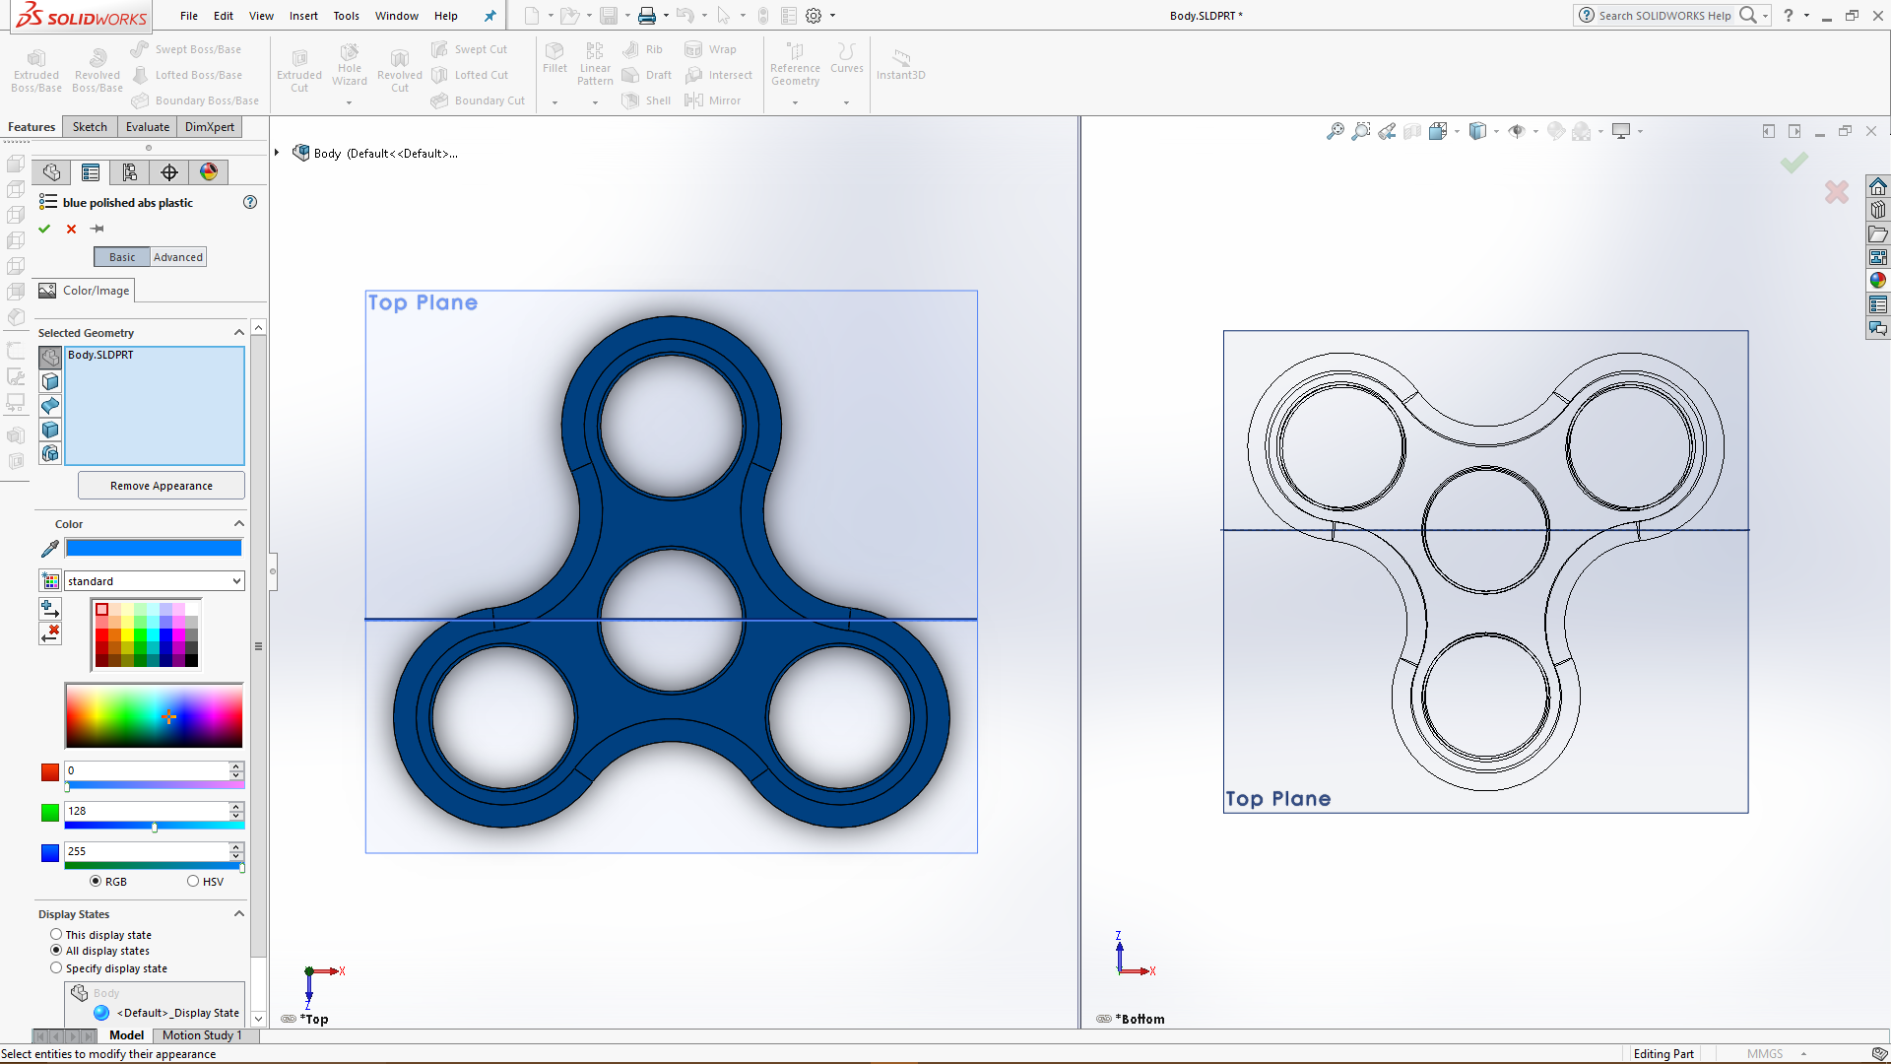Click the Zoom to Fit magnifier icon
This screenshot has width=1891, height=1064.
coord(1336,131)
